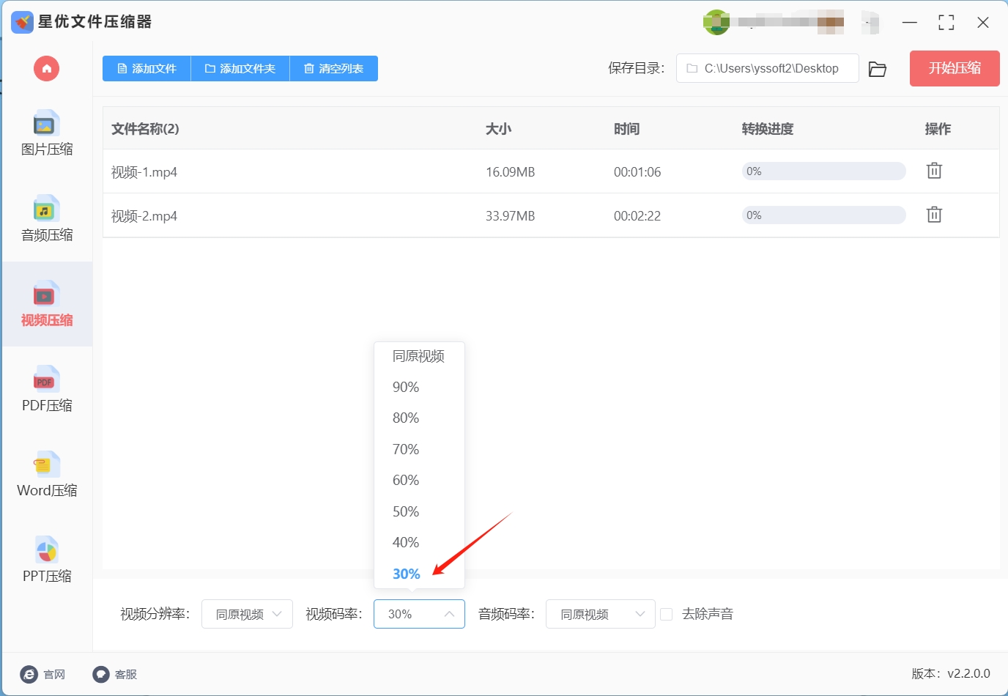Image resolution: width=1008 pixels, height=696 pixels.
Task: Click the 操作 column header
Action: (938, 129)
